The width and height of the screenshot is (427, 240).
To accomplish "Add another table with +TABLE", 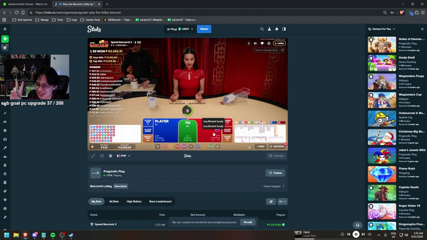I will (x=261, y=146).
